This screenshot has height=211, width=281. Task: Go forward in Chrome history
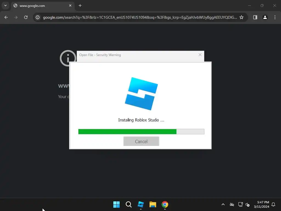(16, 17)
